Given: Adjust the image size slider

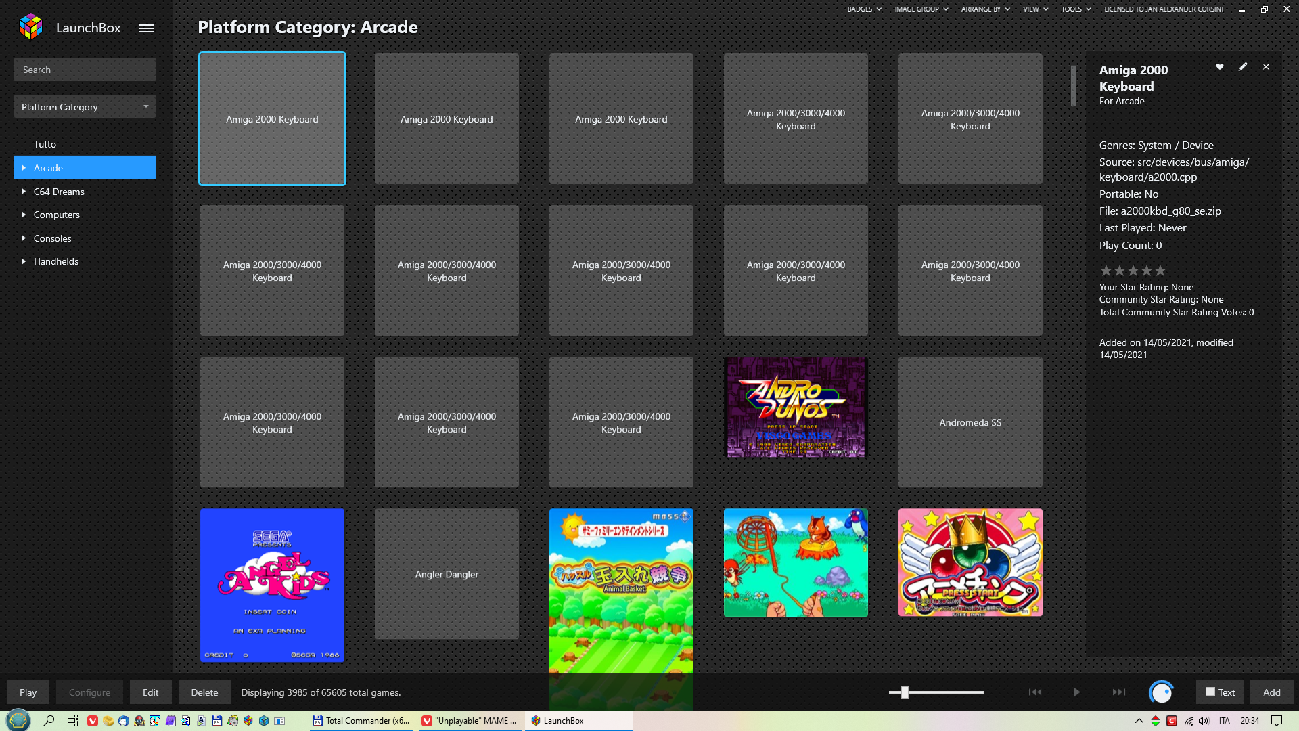Looking at the screenshot, I should pos(905,692).
